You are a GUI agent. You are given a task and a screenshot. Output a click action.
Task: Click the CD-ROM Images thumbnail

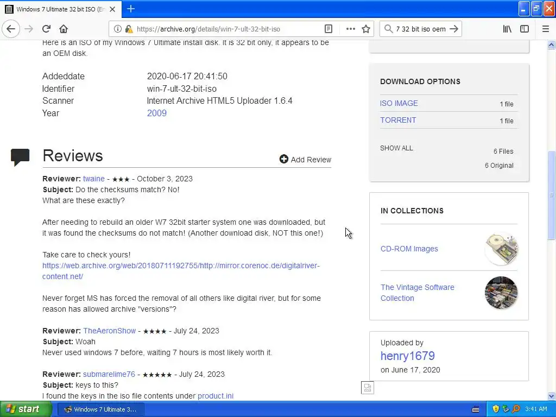point(501,249)
